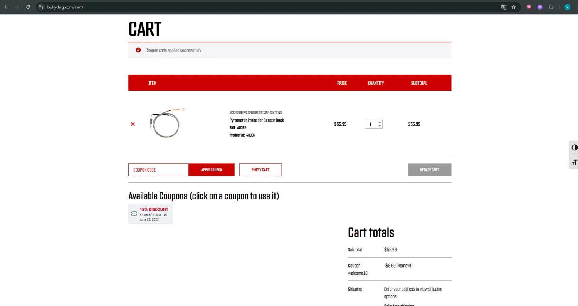Open the purple extension icon
The height and width of the screenshot is (306, 578).
(540, 7)
